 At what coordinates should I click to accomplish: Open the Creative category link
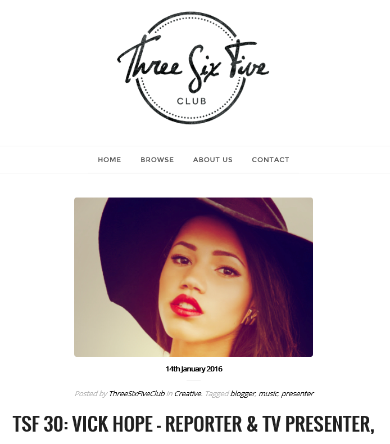tap(188, 393)
